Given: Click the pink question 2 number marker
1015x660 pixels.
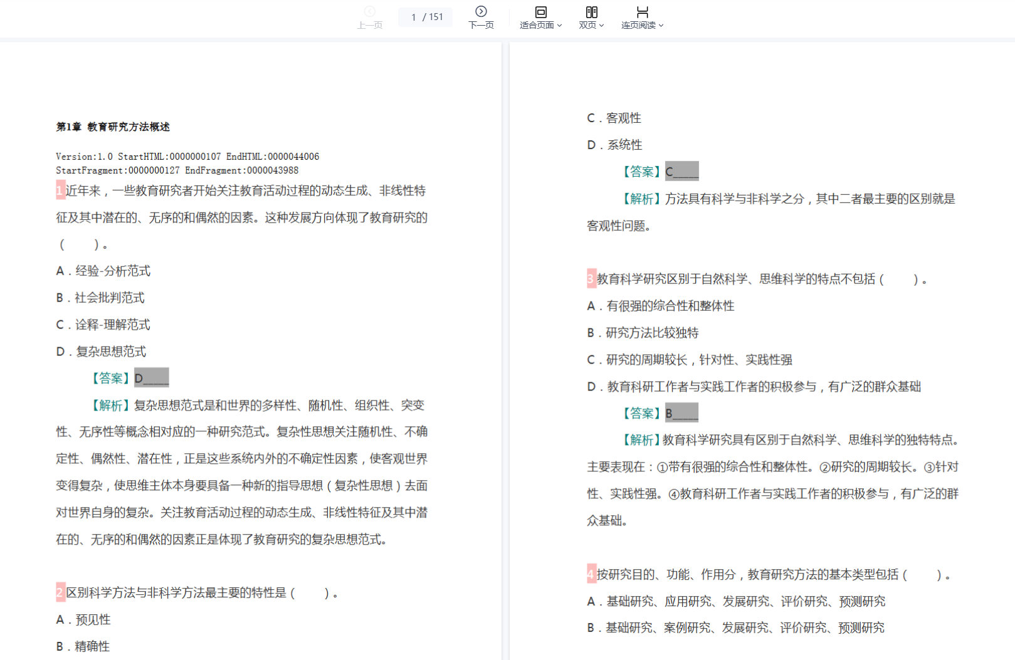Looking at the screenshot, I should pyautogui.click(x=60, y=592).
